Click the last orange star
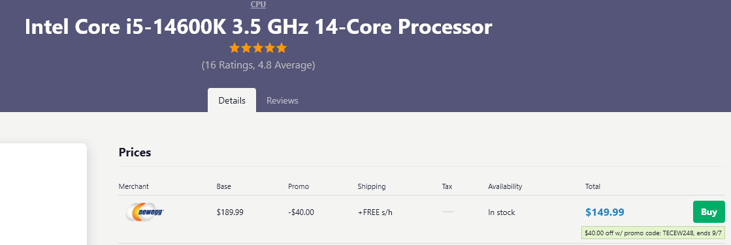731x245 pixels. (281, 48)
